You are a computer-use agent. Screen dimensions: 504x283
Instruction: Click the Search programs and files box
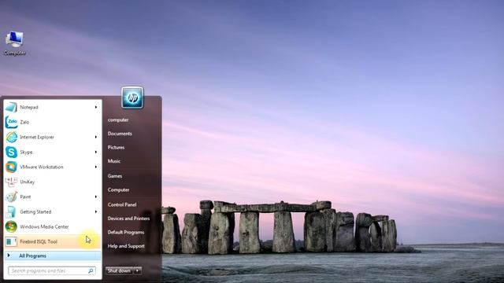pos(52,270)
